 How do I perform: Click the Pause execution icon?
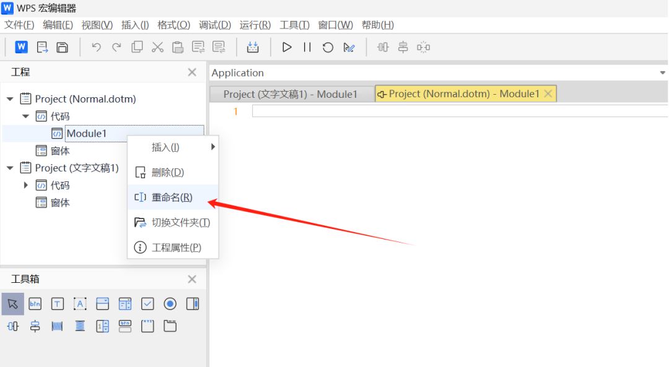307,47
